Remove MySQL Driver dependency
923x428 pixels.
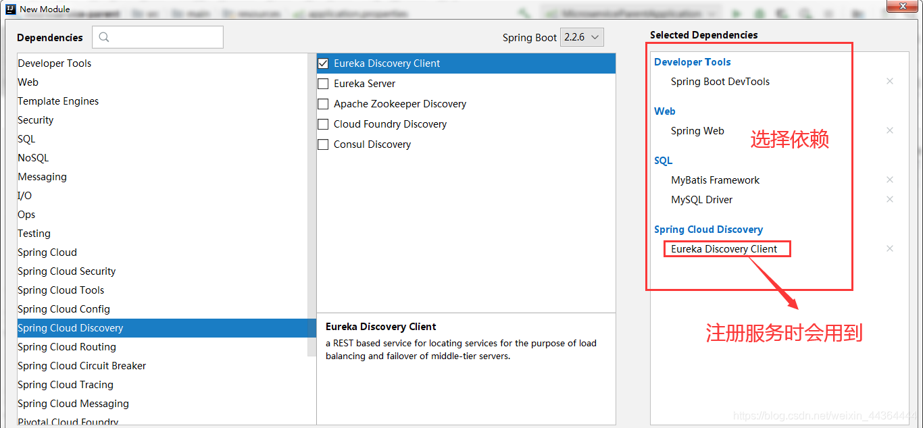tap(890, 199)
